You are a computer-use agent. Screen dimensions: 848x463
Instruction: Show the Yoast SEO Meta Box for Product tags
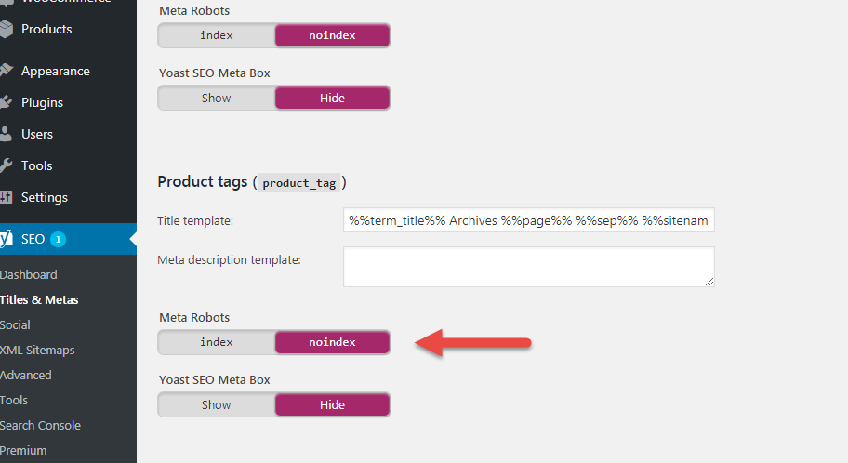point(217,405)
